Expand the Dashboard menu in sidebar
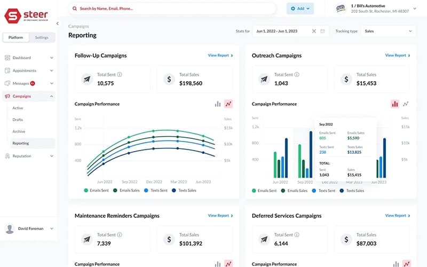Image resolution: width=427 pixels, height=267 pixels. (x=52, y=58)
